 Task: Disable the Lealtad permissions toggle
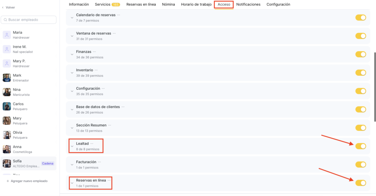click(361, 146)
